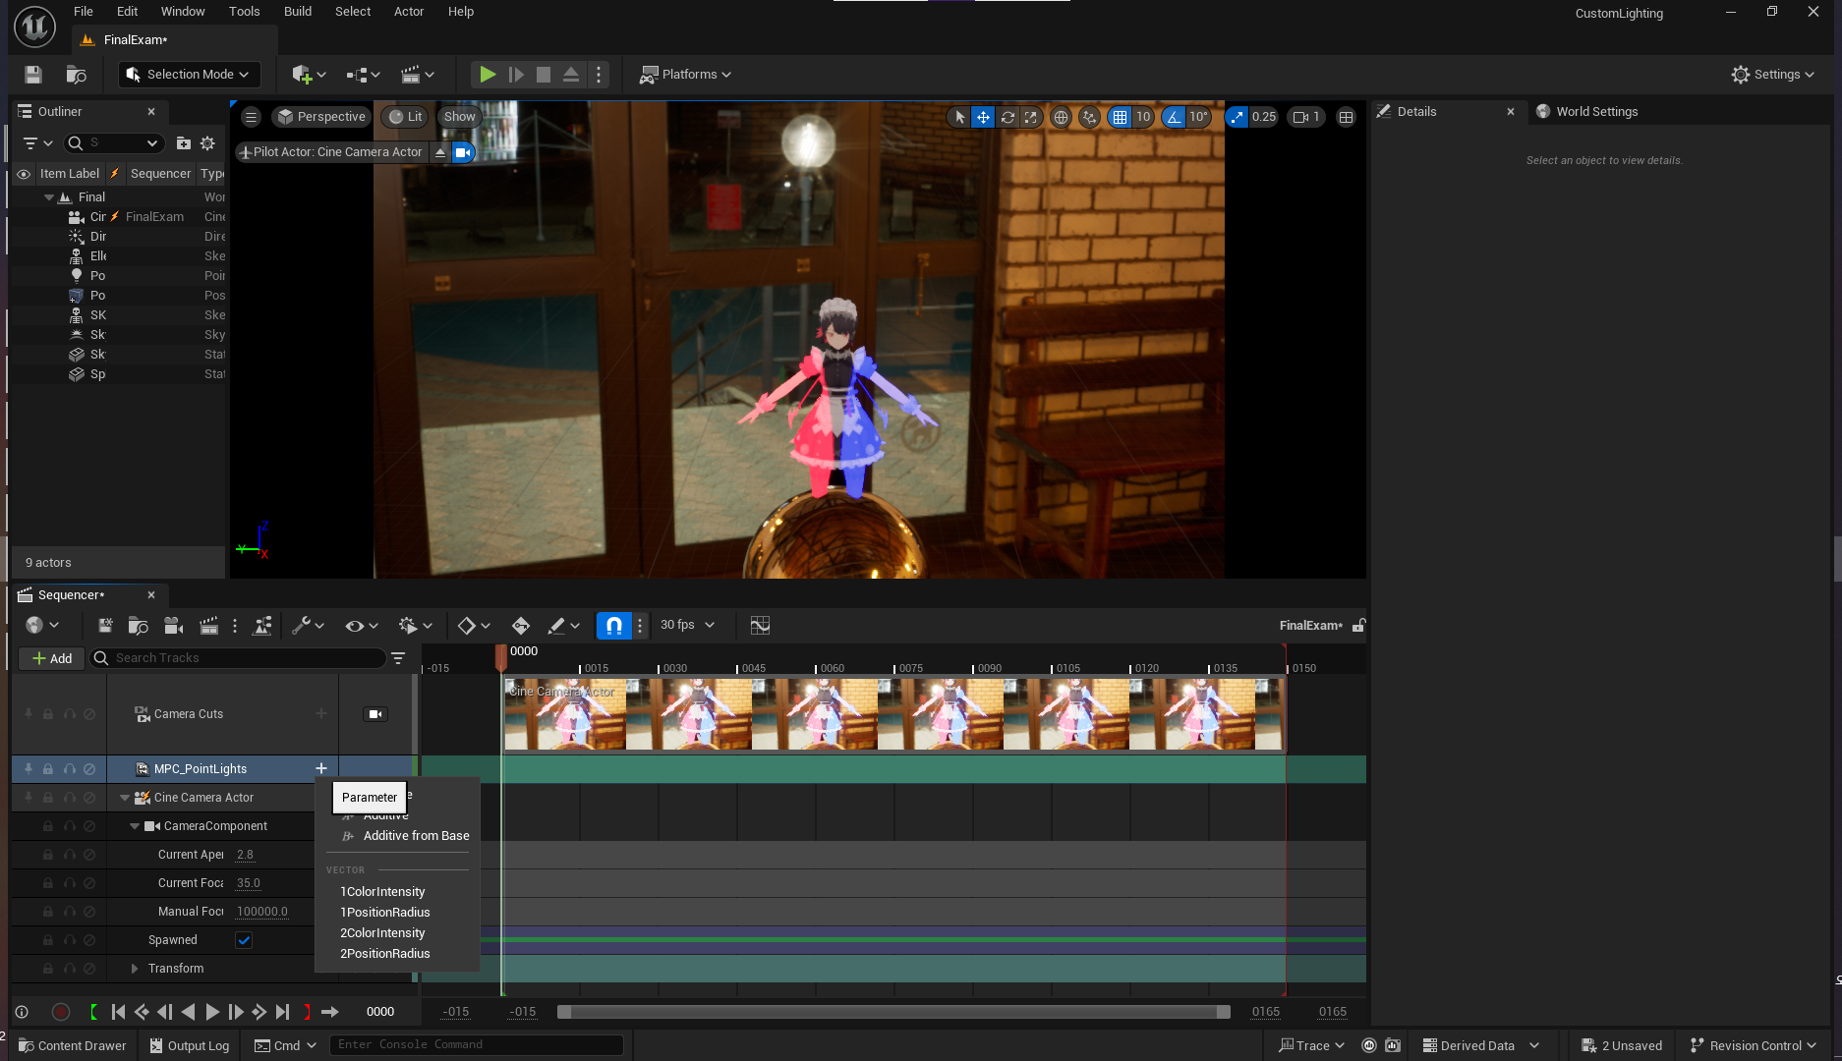Click the Sequencer render movie clapperboard icon
Screen dimensions: 1842x1061
tap(208, 626)
